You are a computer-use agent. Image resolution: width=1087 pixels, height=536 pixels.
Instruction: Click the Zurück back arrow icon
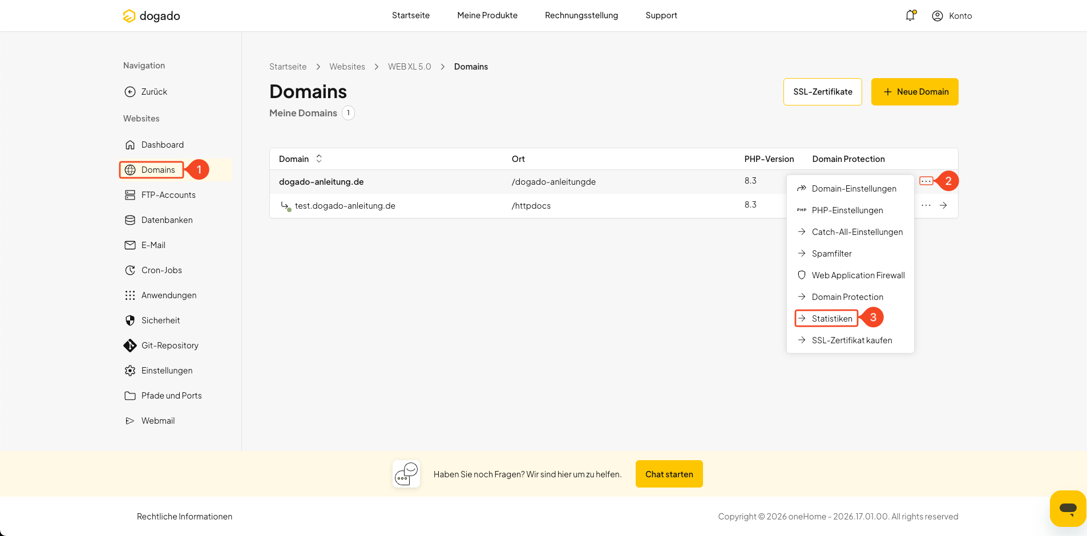[x=130, y=92]
